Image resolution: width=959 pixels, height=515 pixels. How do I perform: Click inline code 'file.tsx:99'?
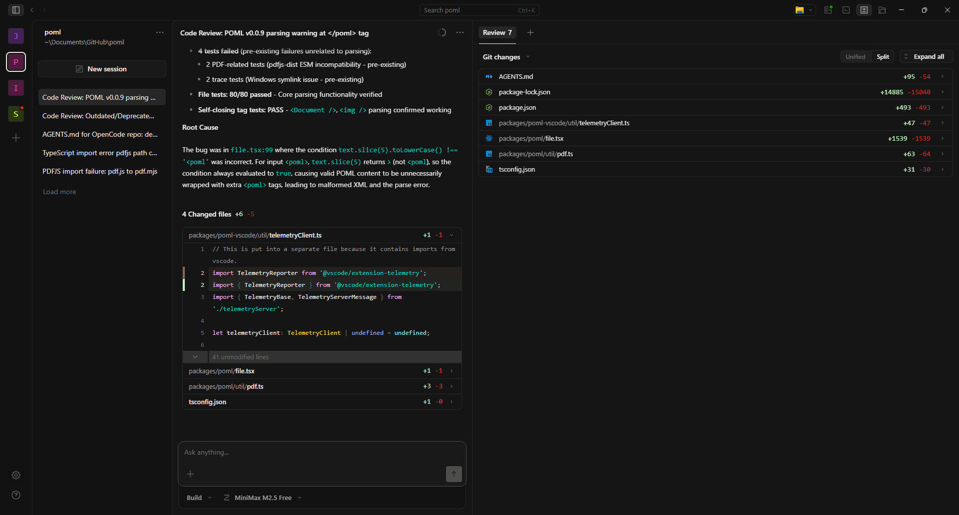(252, 150)
